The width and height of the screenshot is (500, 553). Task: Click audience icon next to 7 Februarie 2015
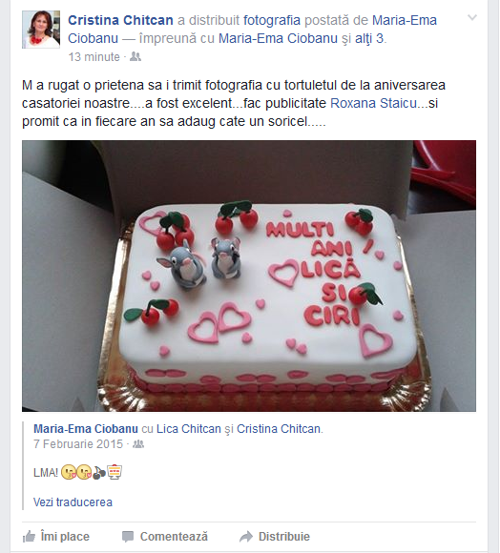(x=138, y=444)
